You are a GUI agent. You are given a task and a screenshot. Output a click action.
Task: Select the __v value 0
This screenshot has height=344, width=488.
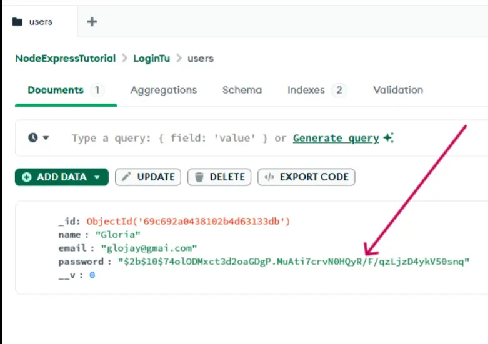tap(92, 275)
